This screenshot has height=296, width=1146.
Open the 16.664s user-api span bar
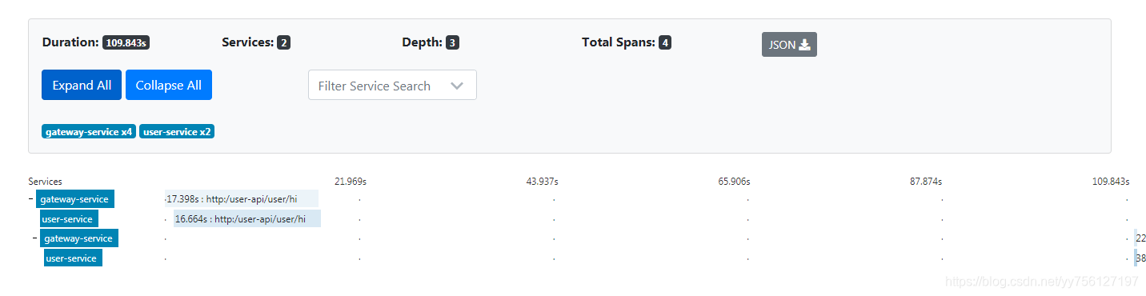point(247,219)
